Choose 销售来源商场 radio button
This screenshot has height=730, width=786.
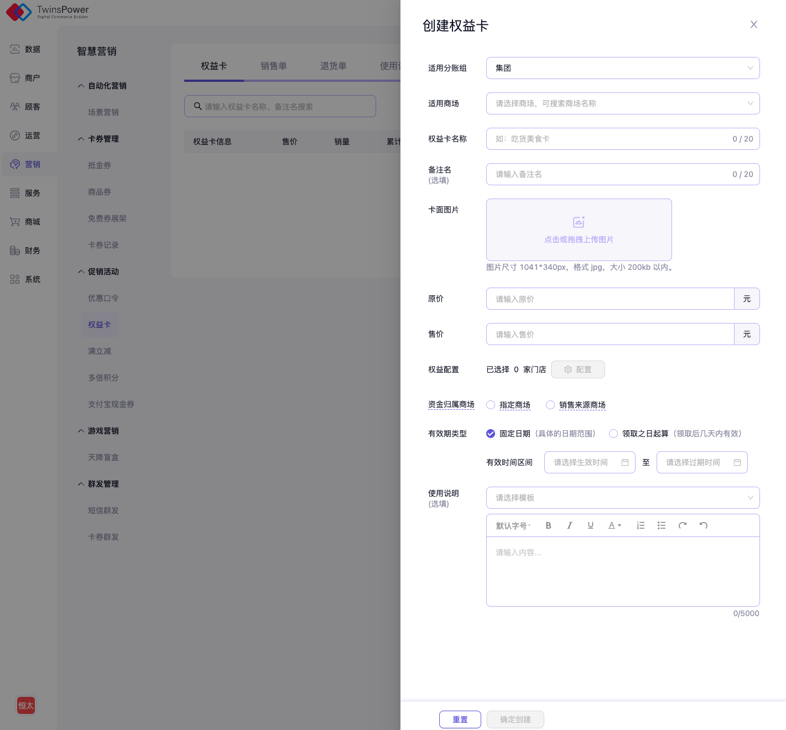click(x=550, y=405)
